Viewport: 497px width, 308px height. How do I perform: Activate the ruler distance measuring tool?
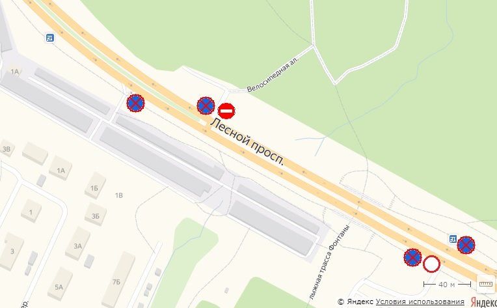click(485, 284)
